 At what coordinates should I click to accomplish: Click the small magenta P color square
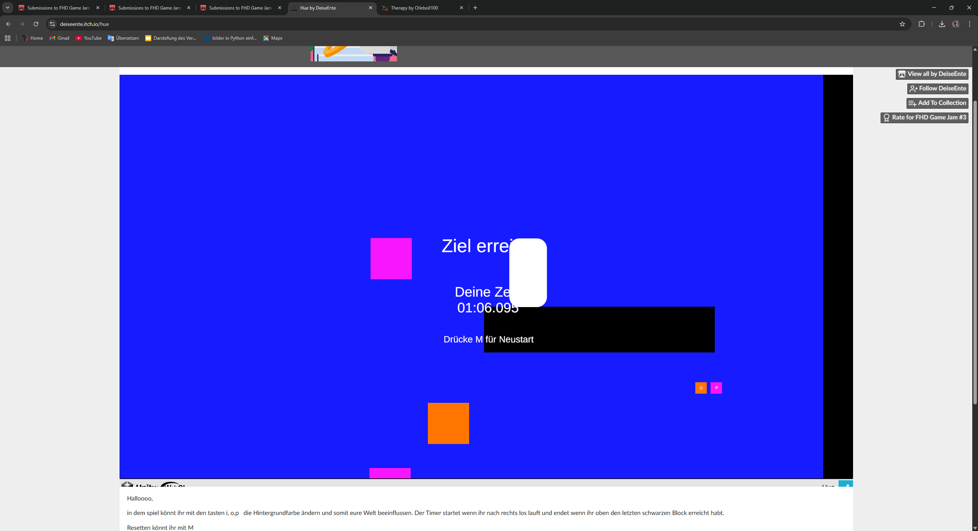point(716,388)
